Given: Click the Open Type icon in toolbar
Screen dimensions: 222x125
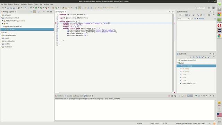Looking at the screenshot, I should [x=63, y=8].
